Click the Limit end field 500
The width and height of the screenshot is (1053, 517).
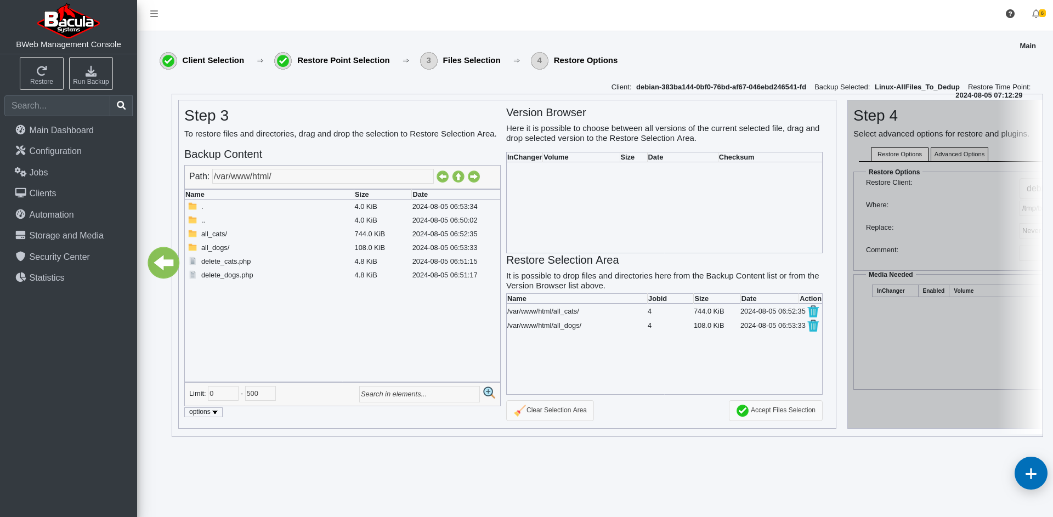[260, 393]
